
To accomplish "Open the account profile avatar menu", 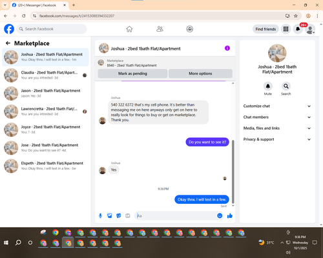I will (x=310, y=29).
